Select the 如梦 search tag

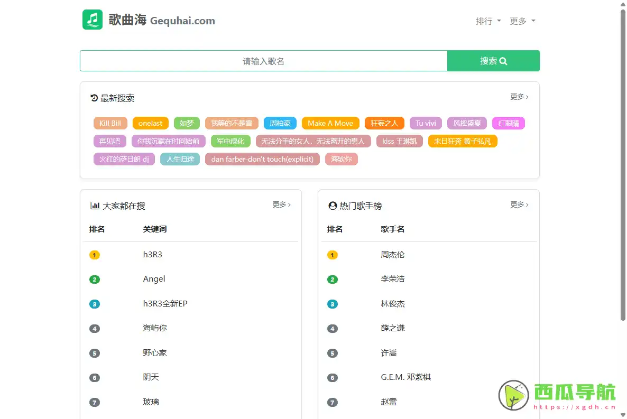[187, 123]
